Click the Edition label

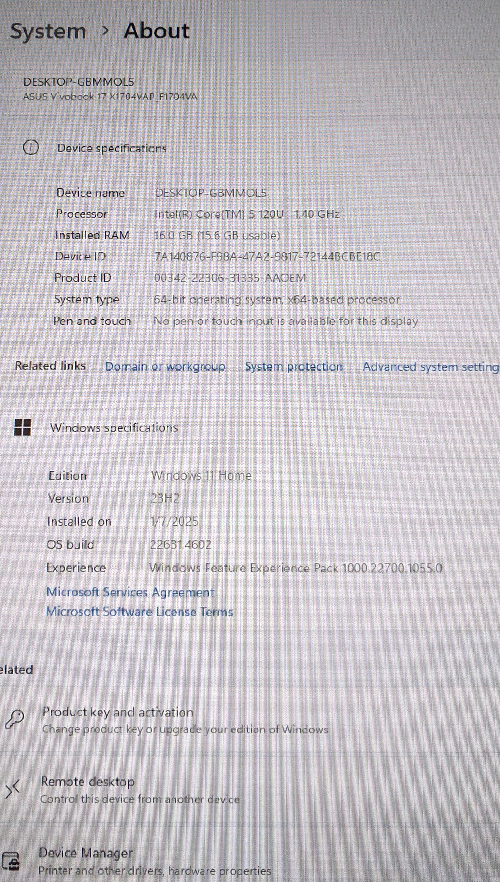[x=67, y=475]
